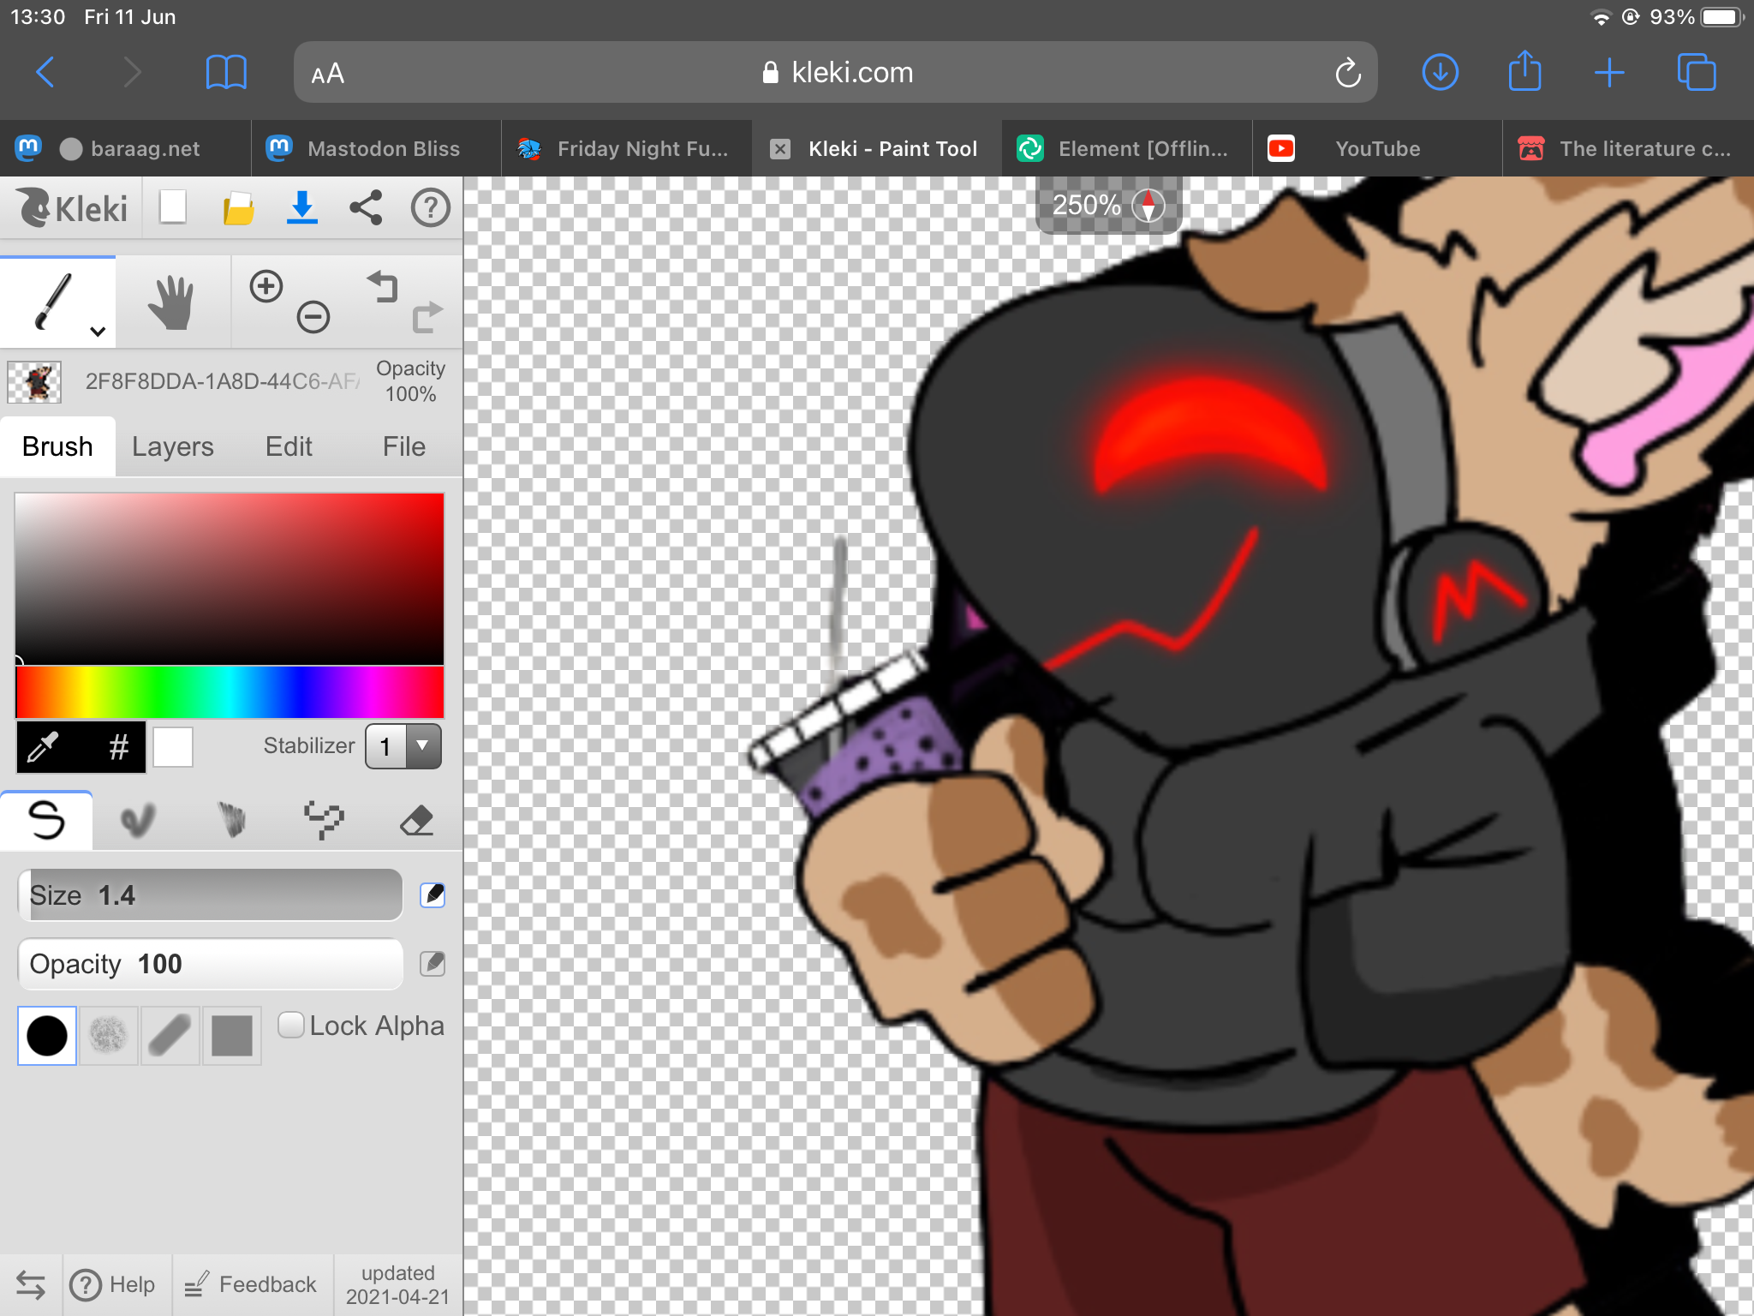The width and height of the screenshot is (1754, 1316).
Task: Pick a color on the hue strip
Action: point(230,692)
